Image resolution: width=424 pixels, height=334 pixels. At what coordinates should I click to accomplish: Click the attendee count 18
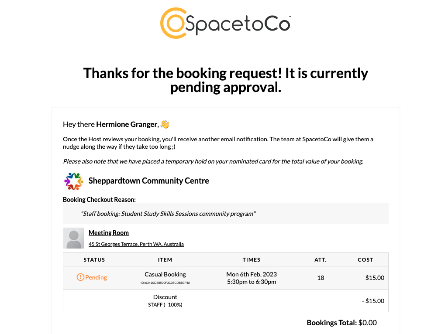pyautogui.click(x=321, y=278)
